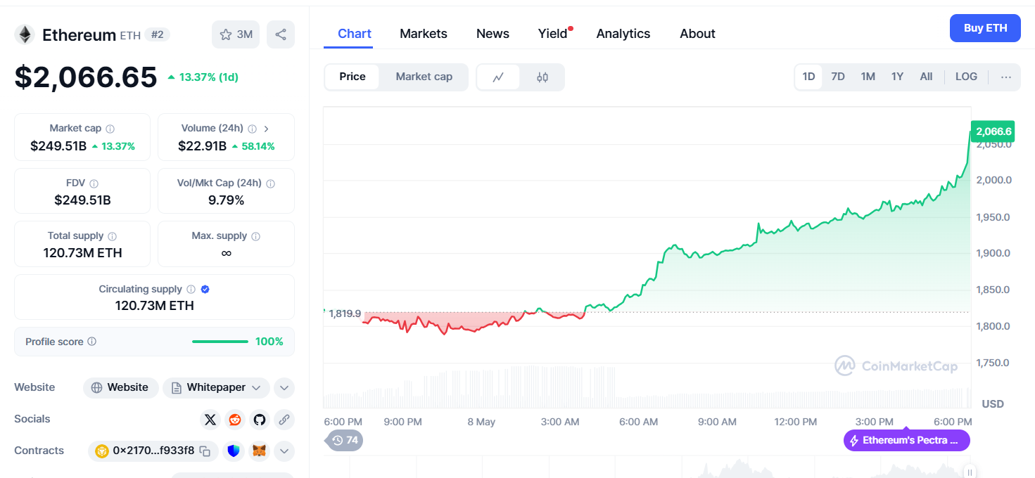
Task: Open the 74 history events badge
Action: pyautogui.click(x=344, y=441)
